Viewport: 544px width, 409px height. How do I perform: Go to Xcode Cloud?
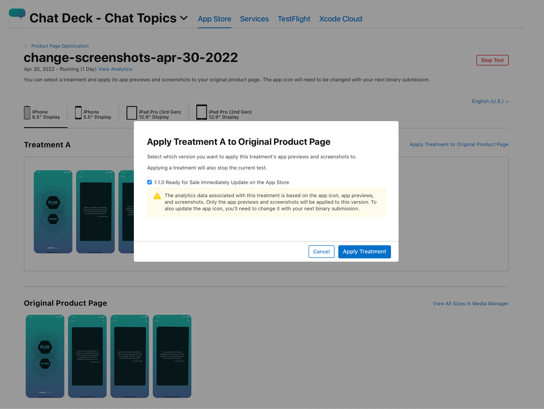pyautogui.click(x=340, y=19)
